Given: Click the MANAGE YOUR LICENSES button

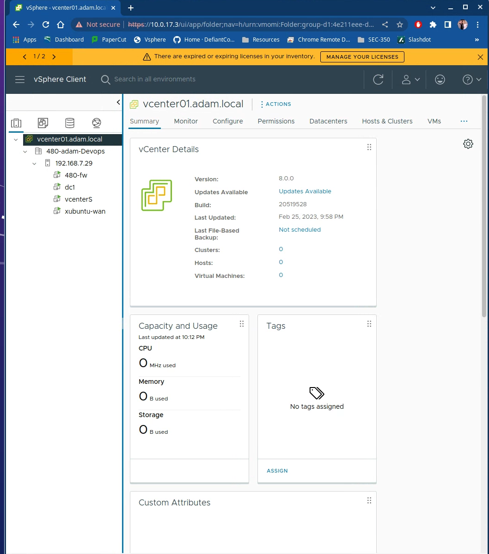Looking at the screenshot, I should 362,57.
